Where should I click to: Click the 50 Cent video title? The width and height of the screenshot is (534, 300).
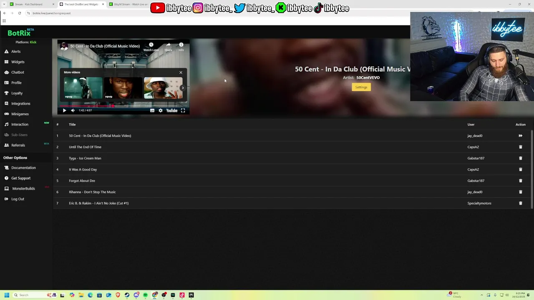[105, 46]
